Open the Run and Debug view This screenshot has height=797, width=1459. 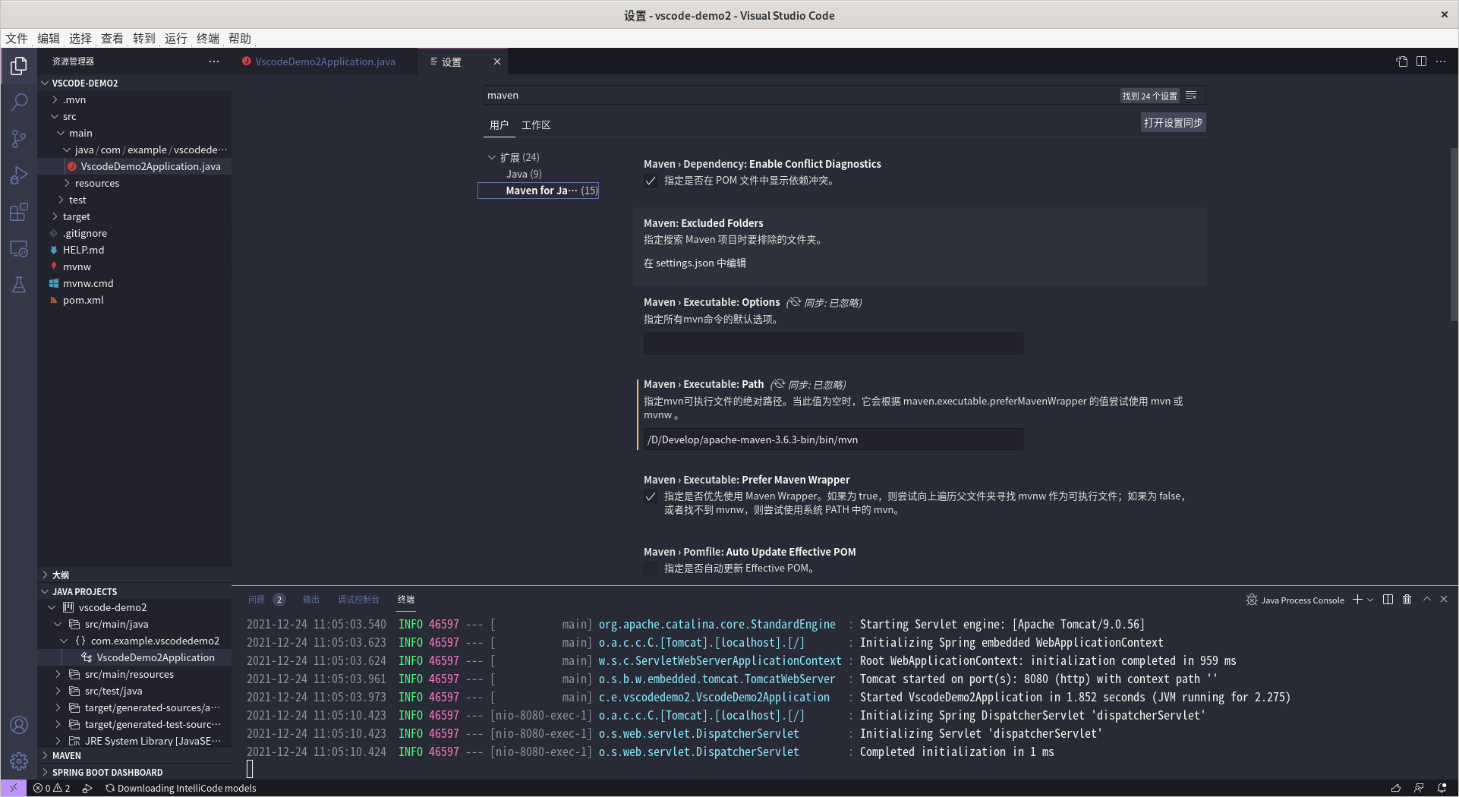pyautogui.click(x=18, y=175)
